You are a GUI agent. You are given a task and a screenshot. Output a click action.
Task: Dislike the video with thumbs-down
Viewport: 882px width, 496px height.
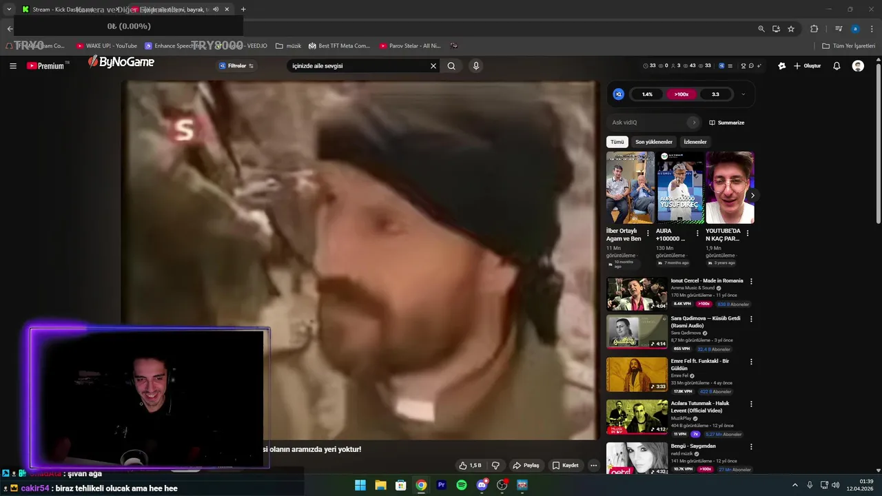coord(495,466)
